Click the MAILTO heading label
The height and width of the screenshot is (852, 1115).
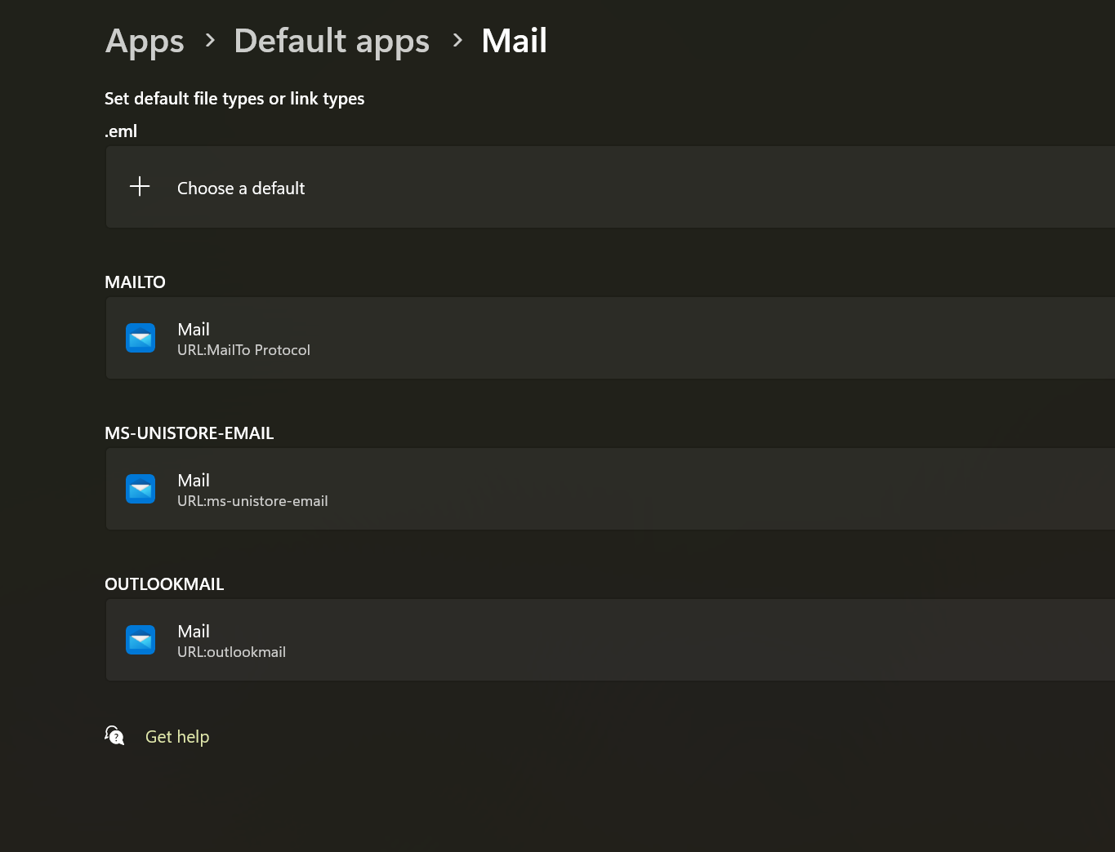135,282
